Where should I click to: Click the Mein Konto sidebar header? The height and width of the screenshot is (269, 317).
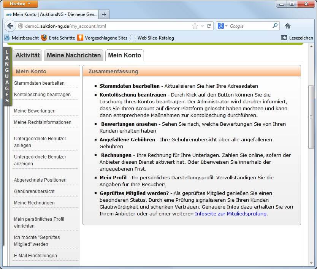46,71
